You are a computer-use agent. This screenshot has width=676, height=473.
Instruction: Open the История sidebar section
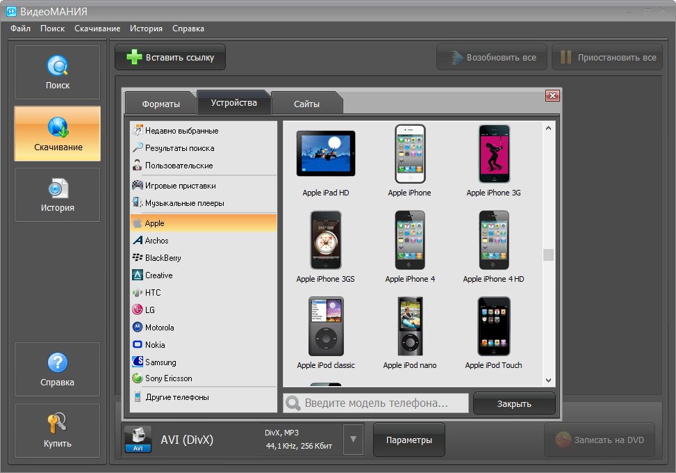tap(58, 195)
